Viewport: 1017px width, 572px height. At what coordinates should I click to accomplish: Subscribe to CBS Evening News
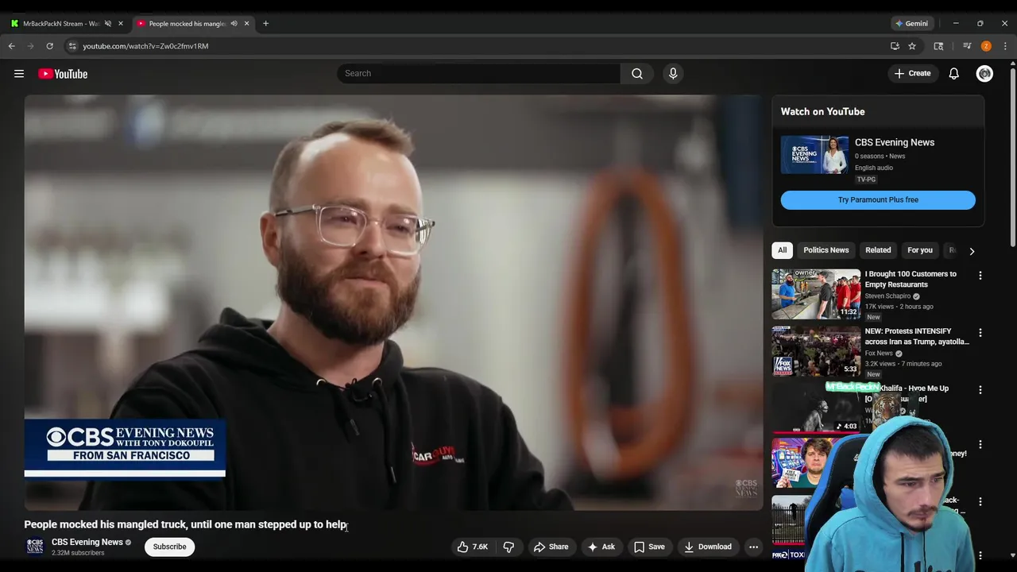pos(169,547)
